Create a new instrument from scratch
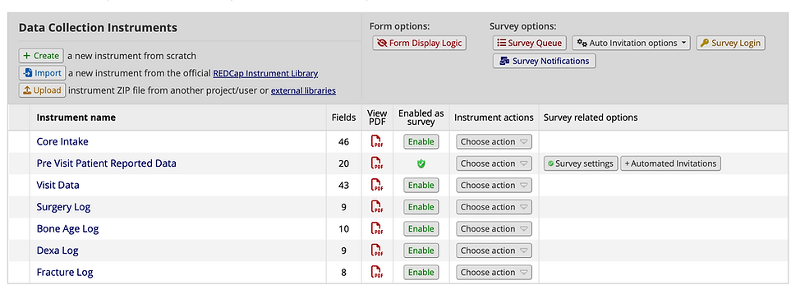Viewport: 805px width, 299px height. 41,56
